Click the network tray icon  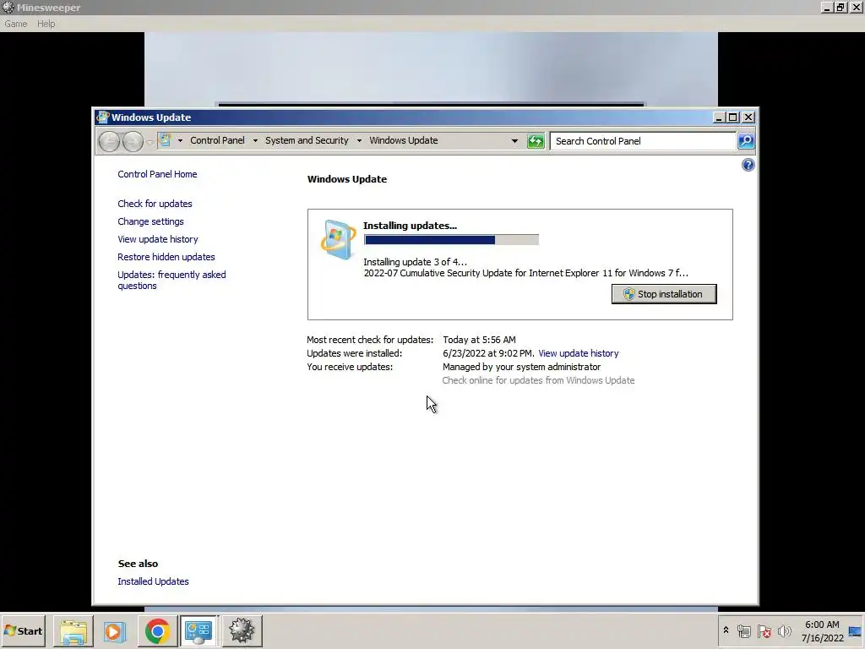[x=744, y=631]
